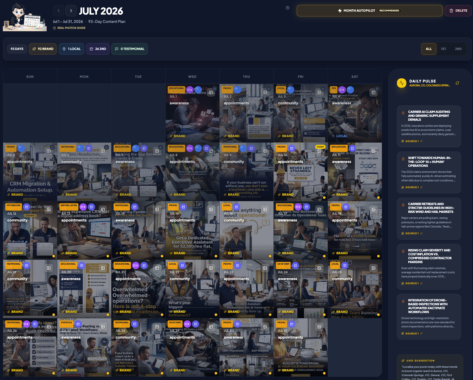Image resolution: width=473 pixels, height=380 pixels.
Task: Open the purple 5-slide badge on Jul 4
Action: pyautogui.click(x=342, y=90)
